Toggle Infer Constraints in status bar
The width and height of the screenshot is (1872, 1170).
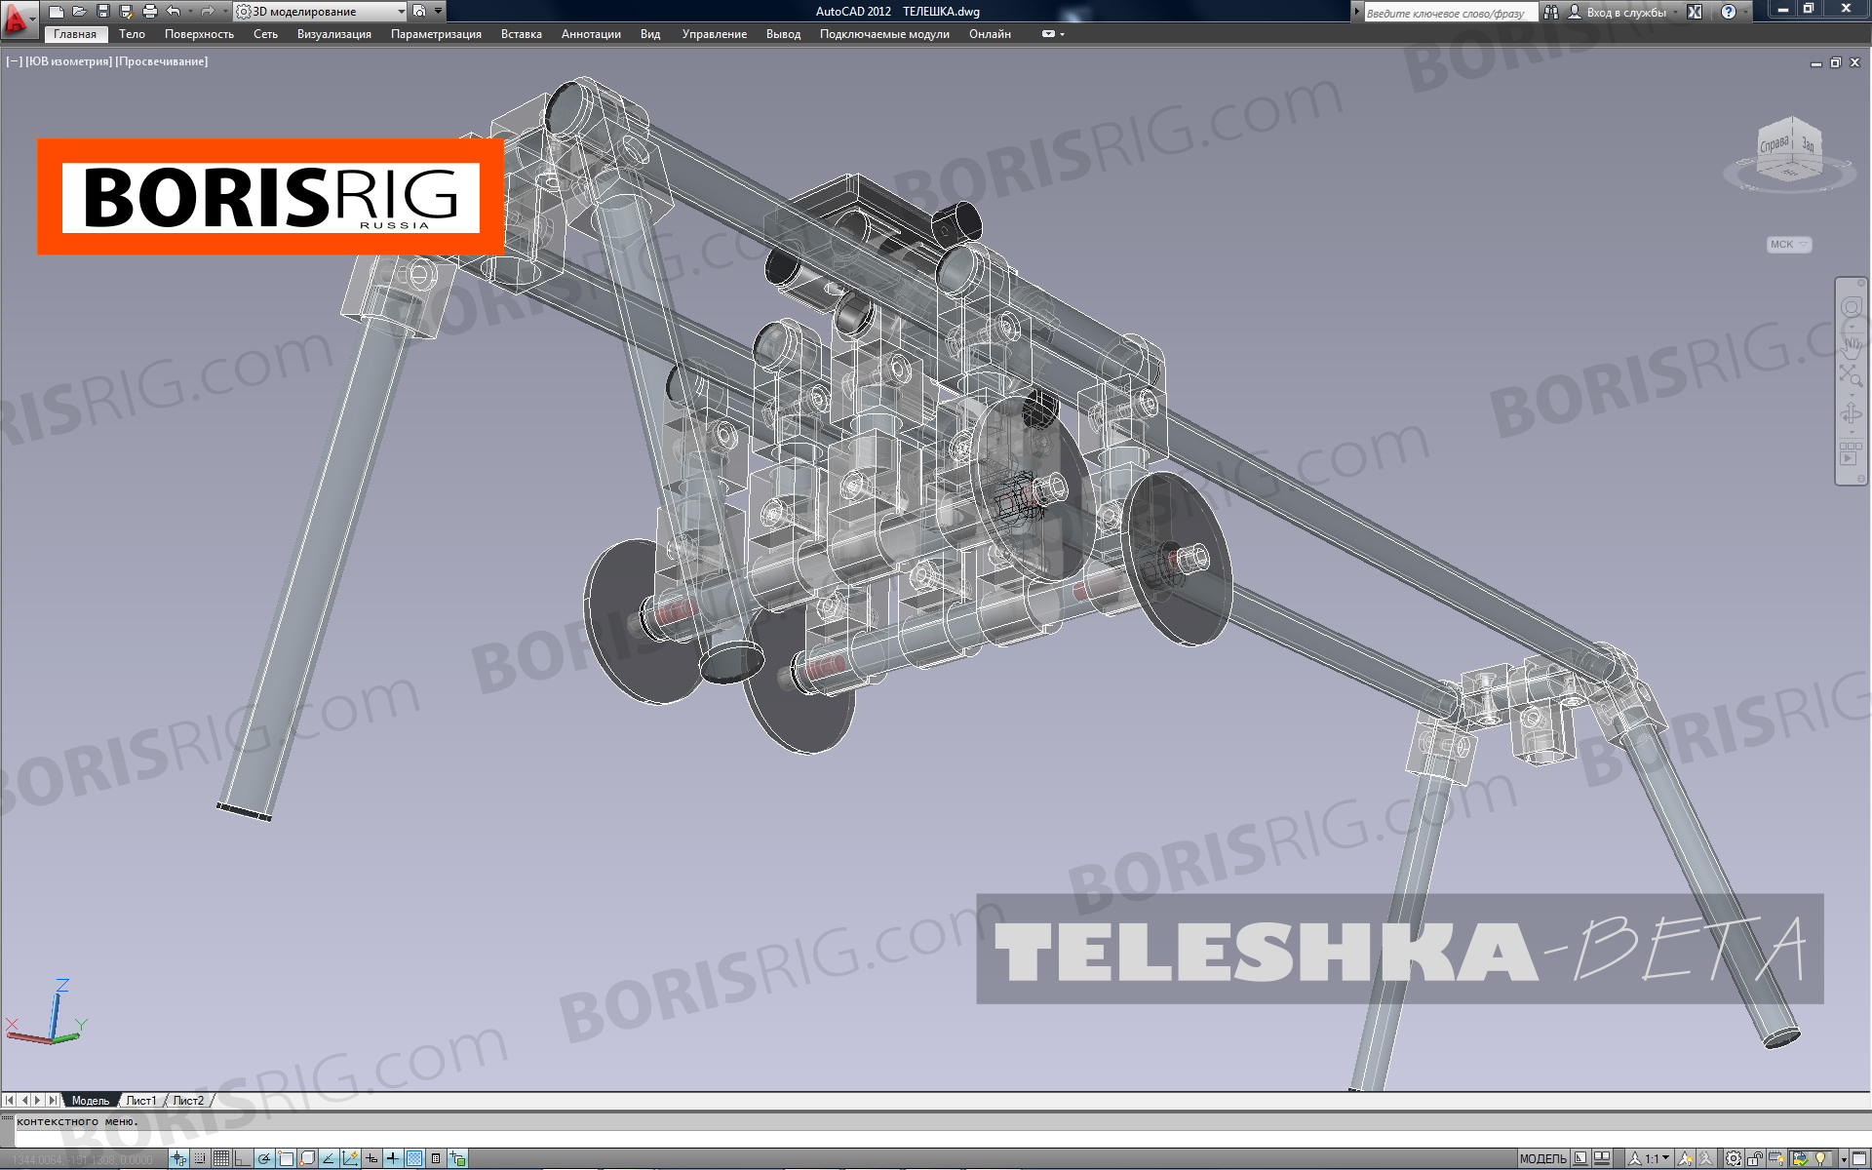click(x=178, y=1159)
